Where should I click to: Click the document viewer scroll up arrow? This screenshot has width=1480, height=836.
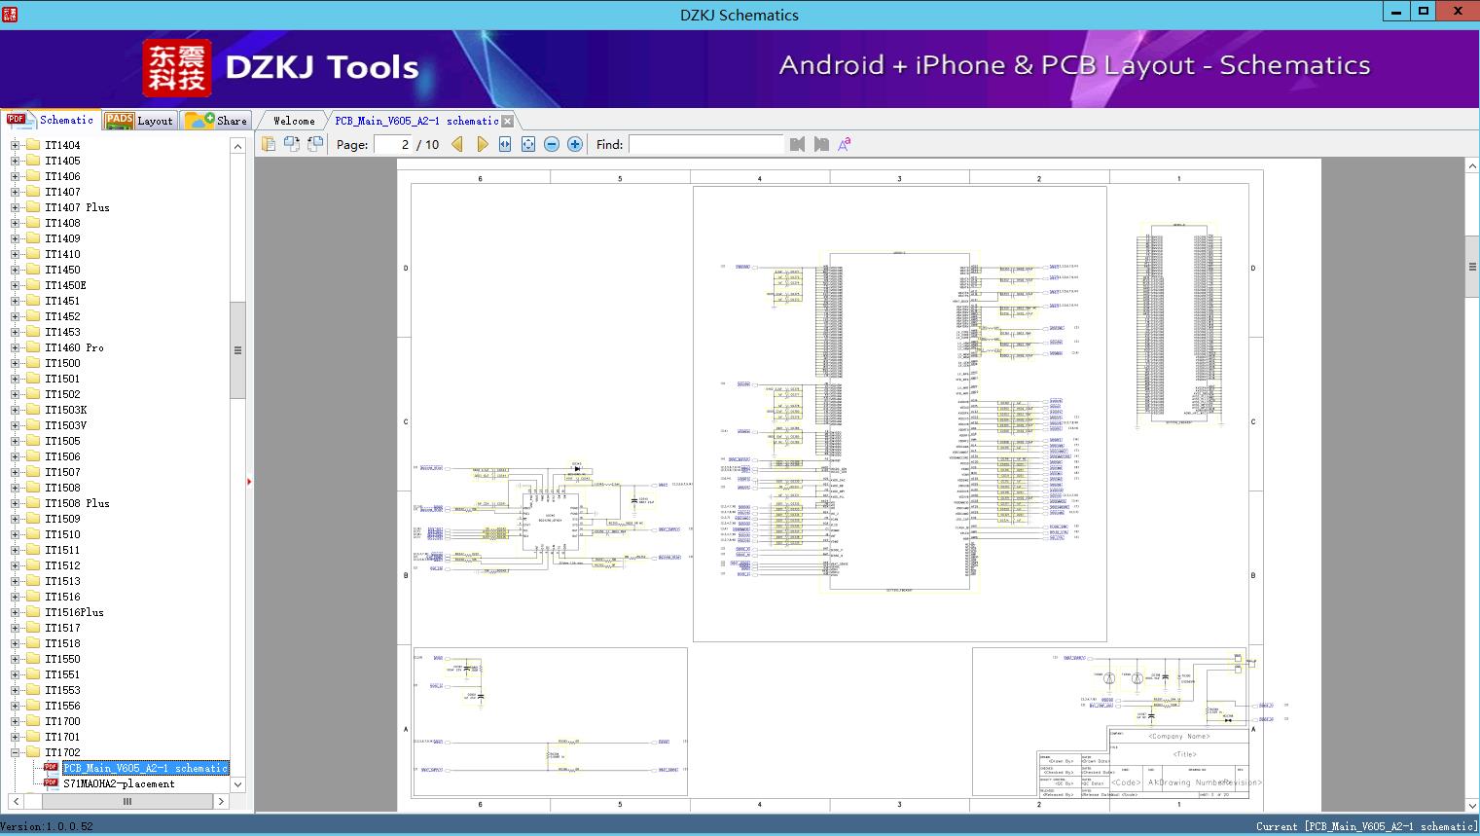click(x=1472, y=166)
